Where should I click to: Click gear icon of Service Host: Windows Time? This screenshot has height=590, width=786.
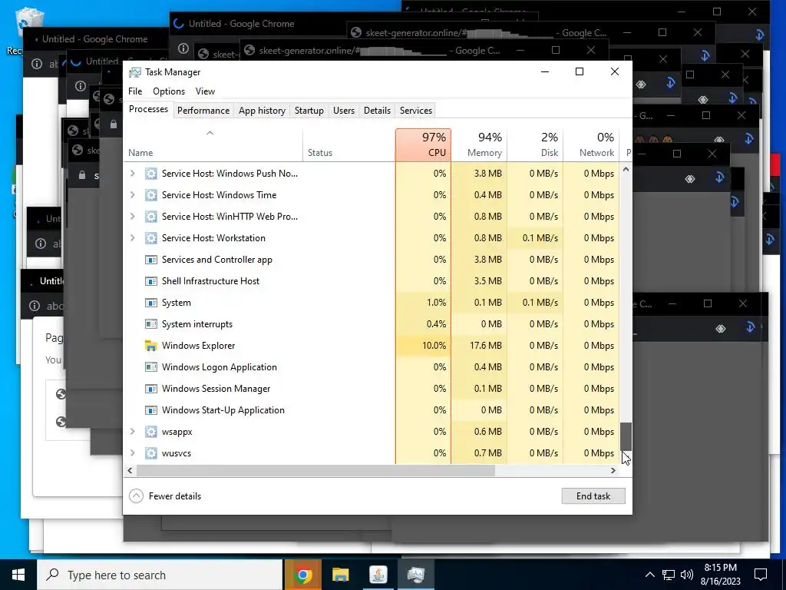tap(151, 194)
